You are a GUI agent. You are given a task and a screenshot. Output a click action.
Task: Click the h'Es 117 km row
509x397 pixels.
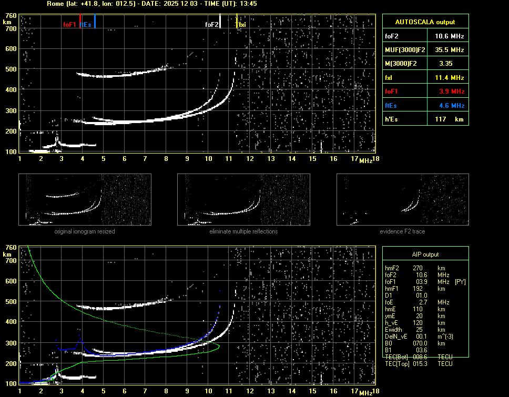pyautogui.click(x=425, y=119)
